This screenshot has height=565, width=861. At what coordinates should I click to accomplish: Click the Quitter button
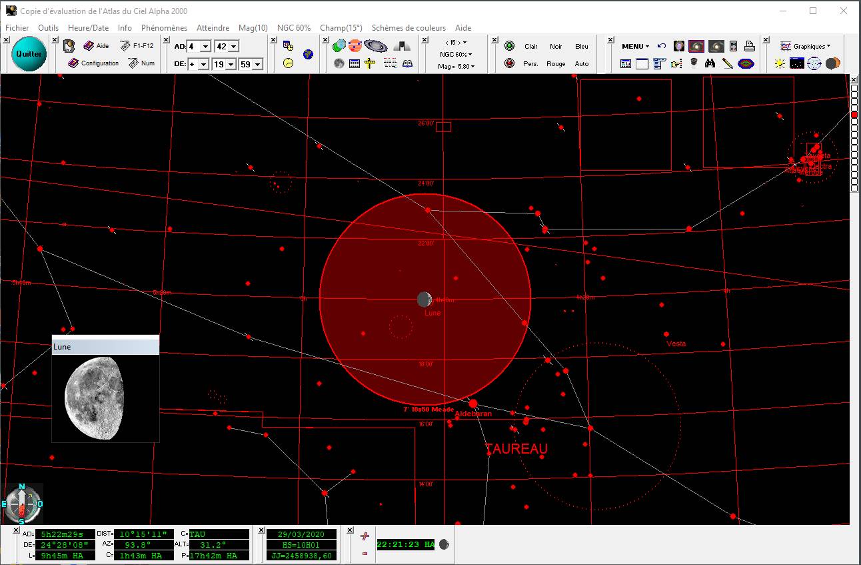(29, 54)
